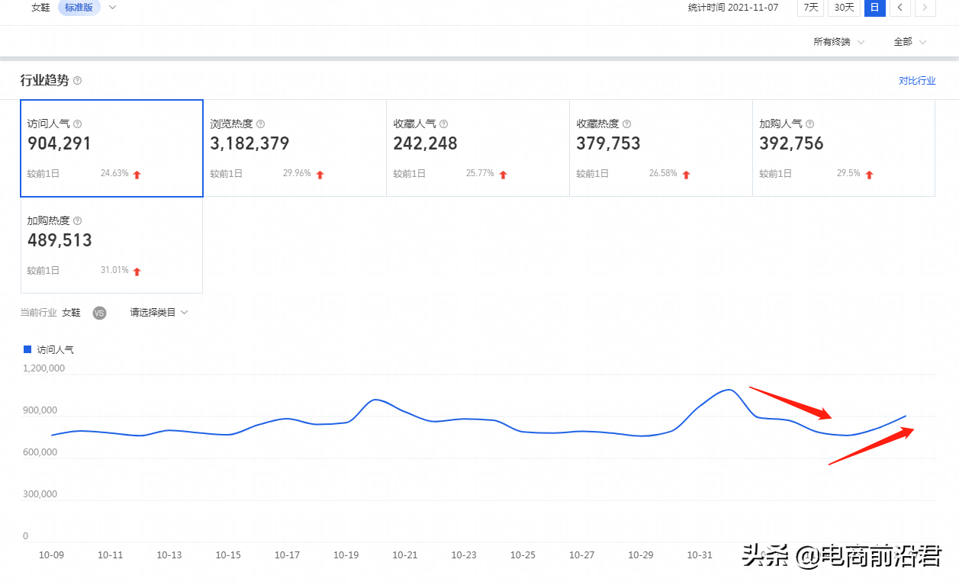Open the 所有终端 terminal filter dropdown
The width and height of the screenshot is (959, 585).
[x=838, y=42]
